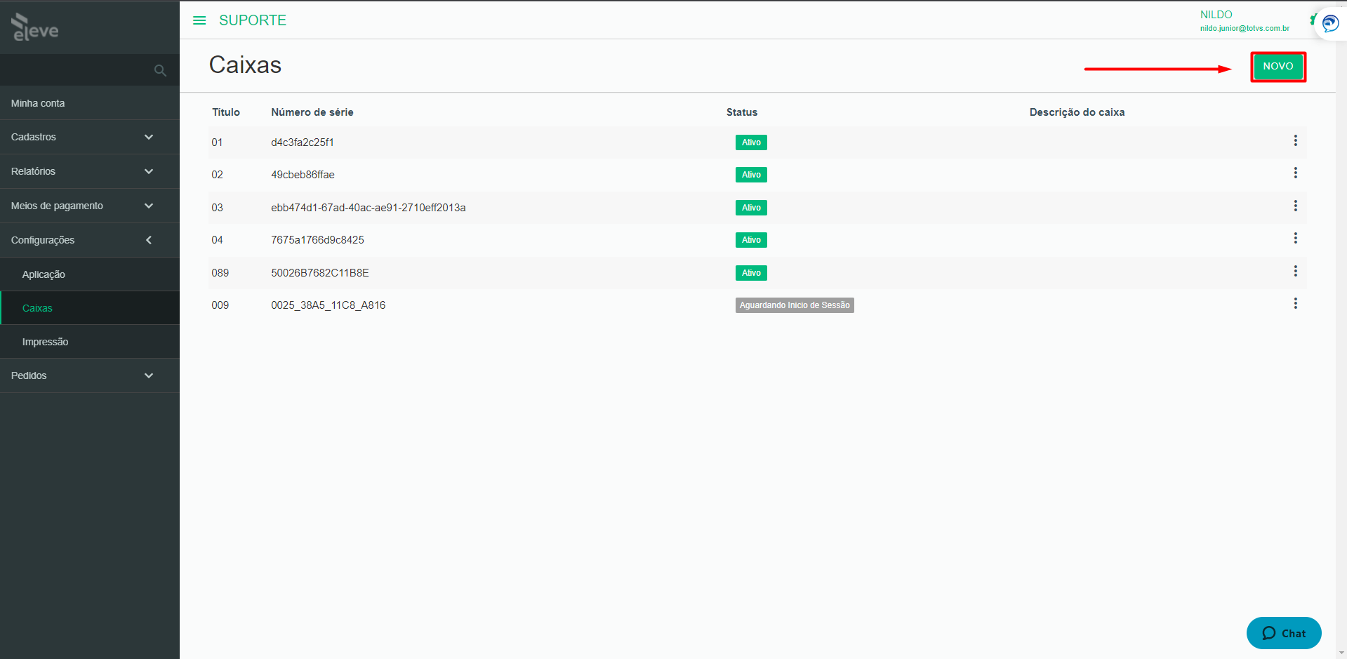The height and width of the screenshot is (659, 1347).
Task: Click the NOVO button
Action: pyautogui.click(x=1278, y=67)
